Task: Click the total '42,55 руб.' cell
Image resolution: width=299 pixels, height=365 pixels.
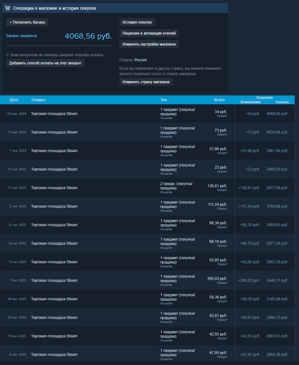Action: tap(218, 334)
